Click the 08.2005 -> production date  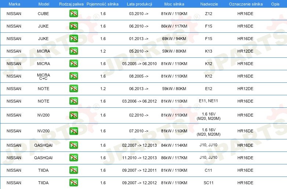pyautogui.click(x=139, y=76)
